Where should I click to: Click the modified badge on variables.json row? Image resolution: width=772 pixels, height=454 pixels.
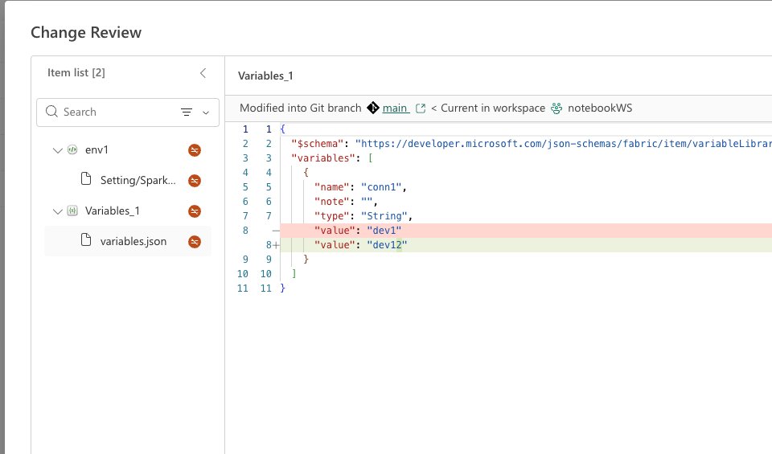point(195,242)
